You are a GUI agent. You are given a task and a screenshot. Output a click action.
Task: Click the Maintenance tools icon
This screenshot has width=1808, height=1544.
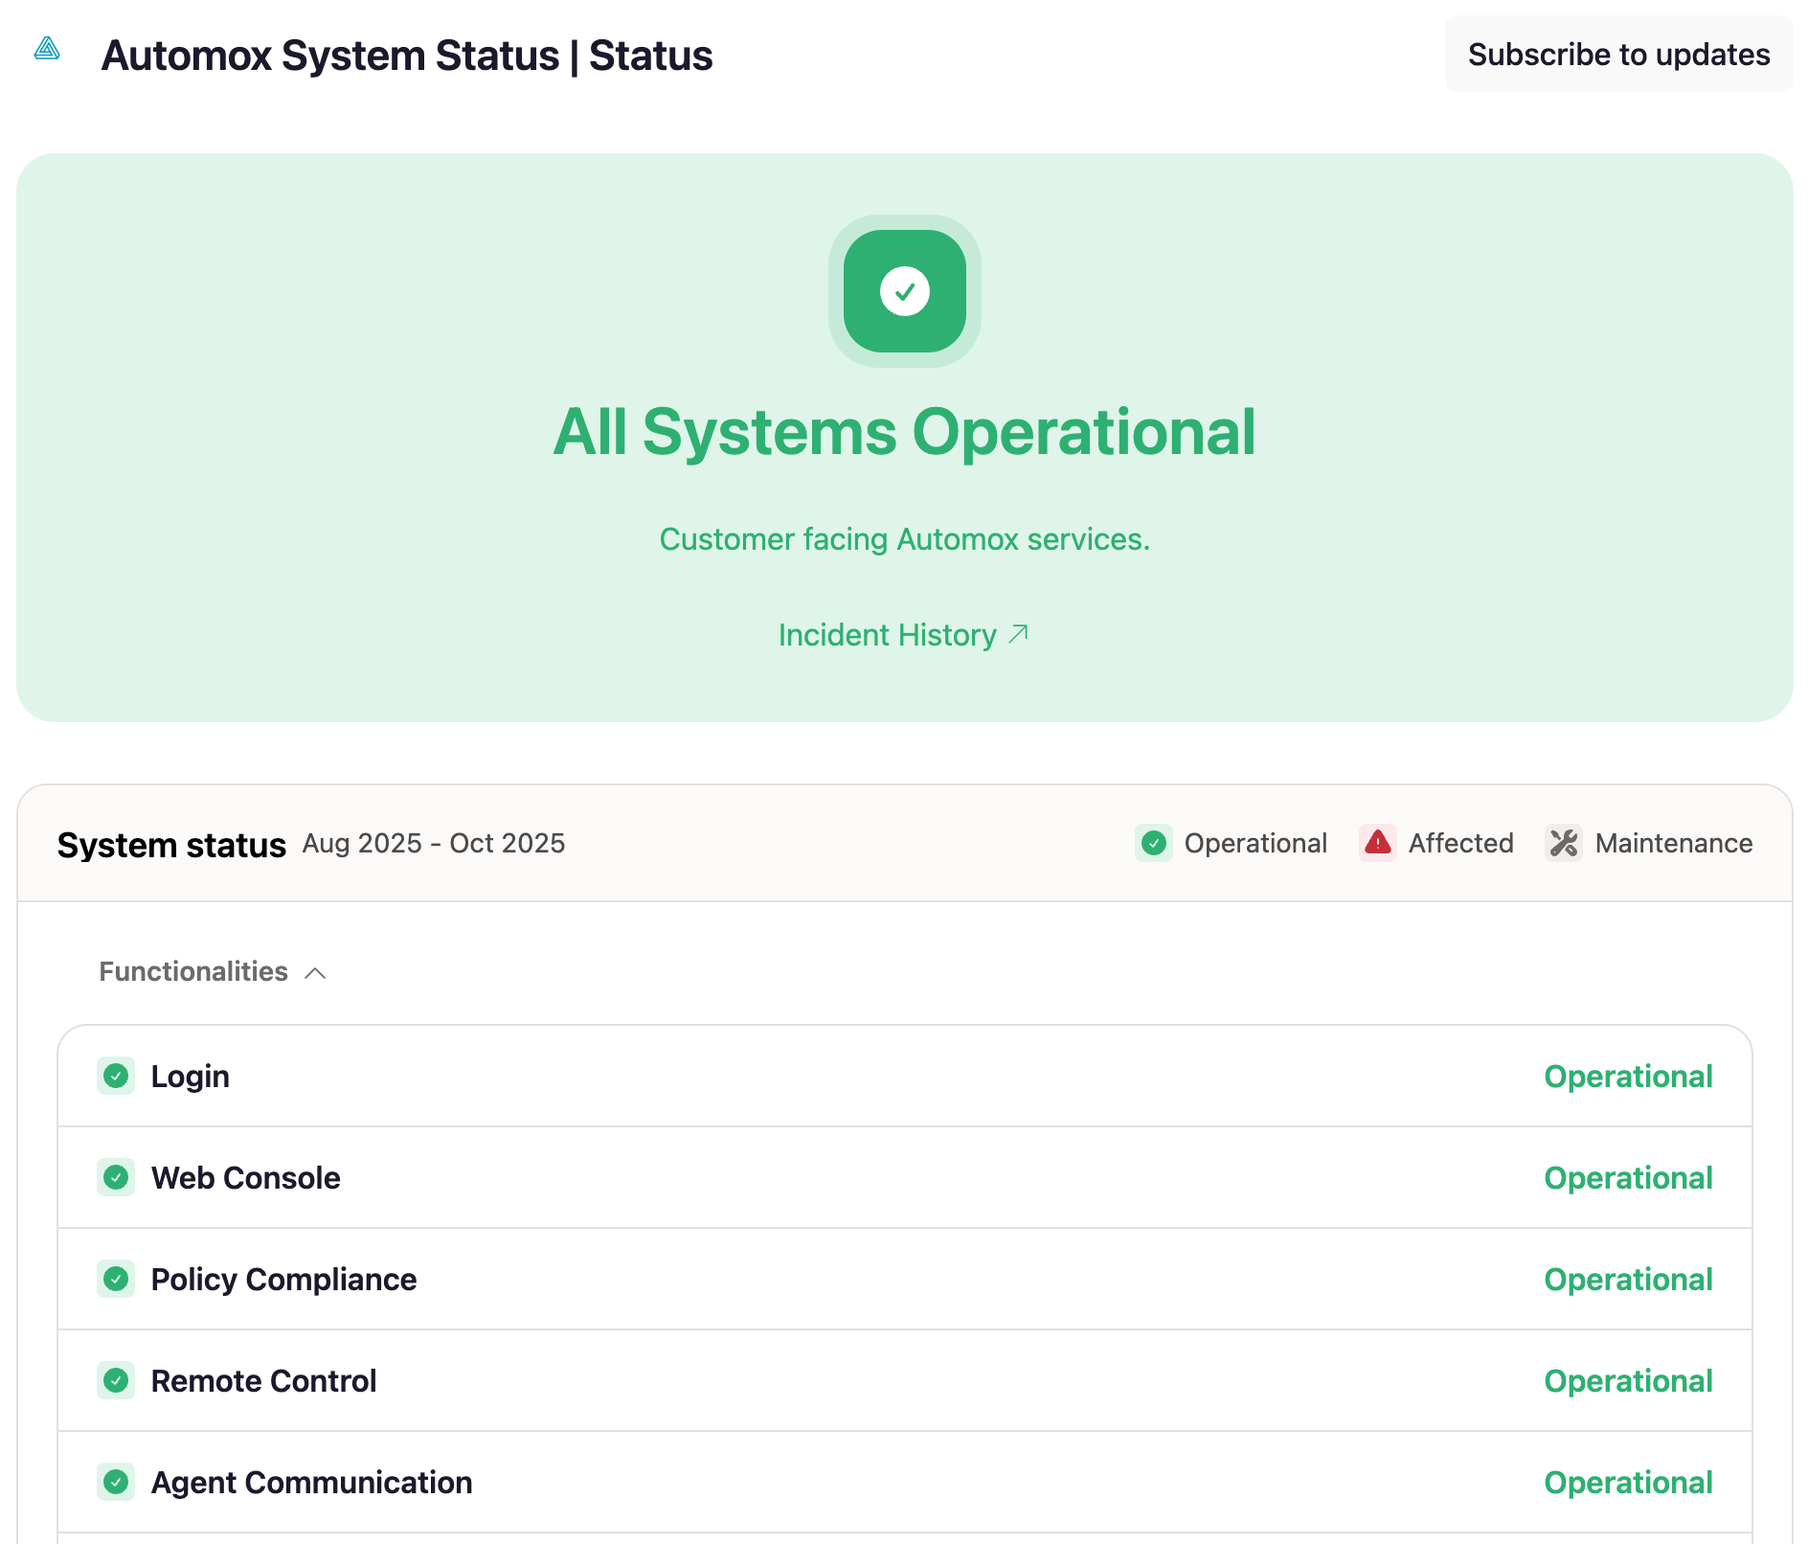[1564, 844]
